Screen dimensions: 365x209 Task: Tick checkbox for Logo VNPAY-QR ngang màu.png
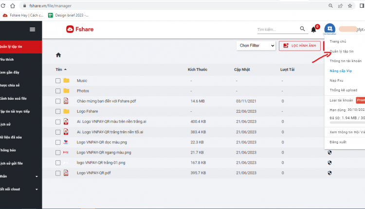[58, 153]
